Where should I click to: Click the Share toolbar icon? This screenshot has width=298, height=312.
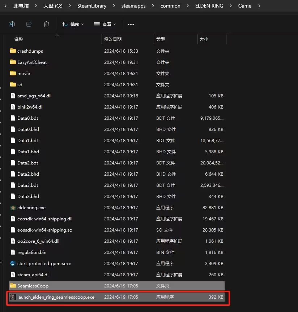tap(29, 24)
